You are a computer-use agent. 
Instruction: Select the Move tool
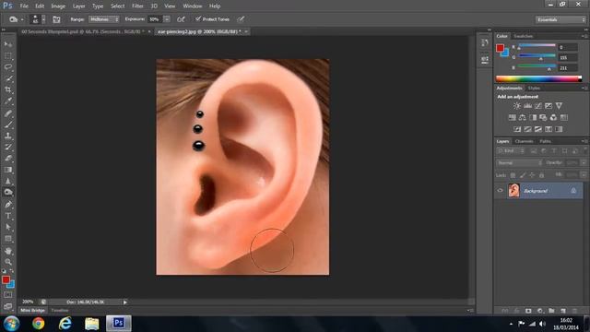point(8,44)
